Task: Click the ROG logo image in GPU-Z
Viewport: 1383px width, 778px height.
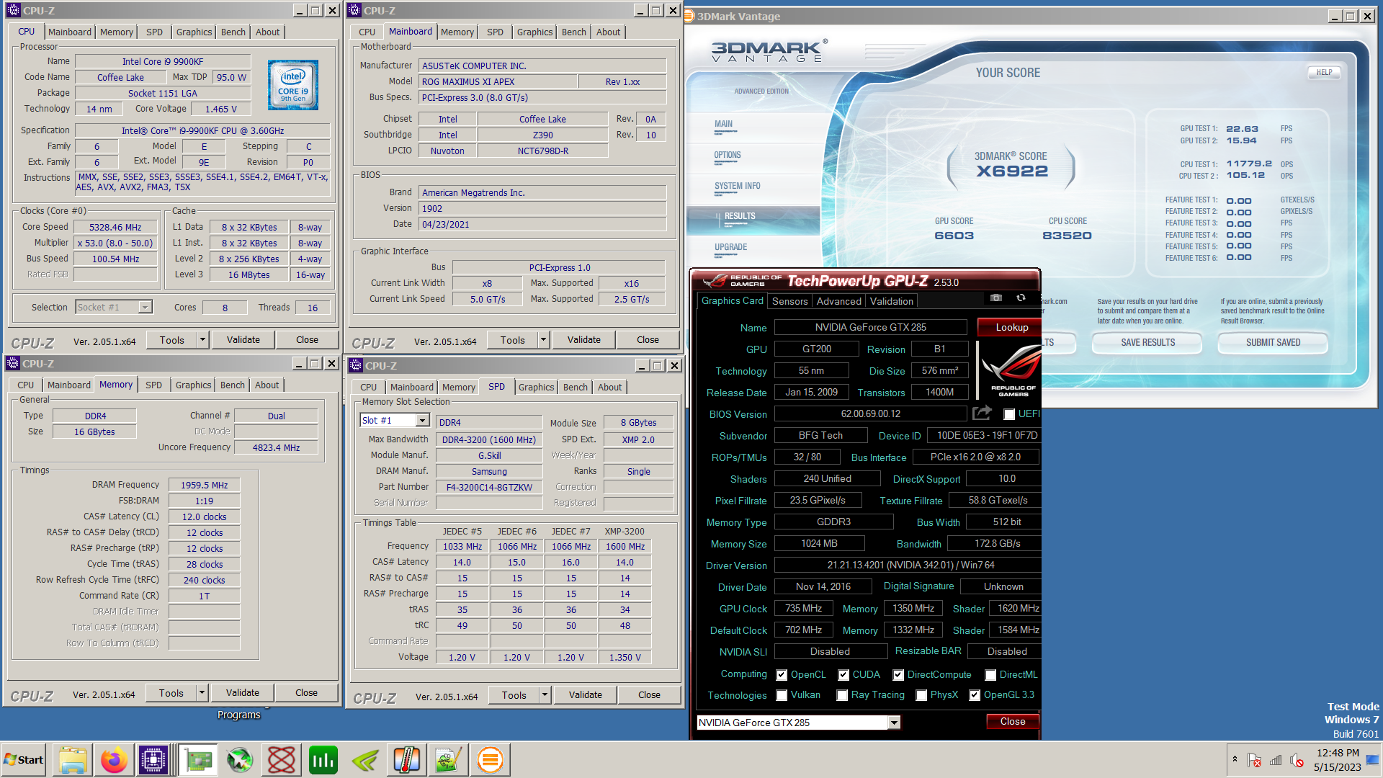Action: point(1012,370)
